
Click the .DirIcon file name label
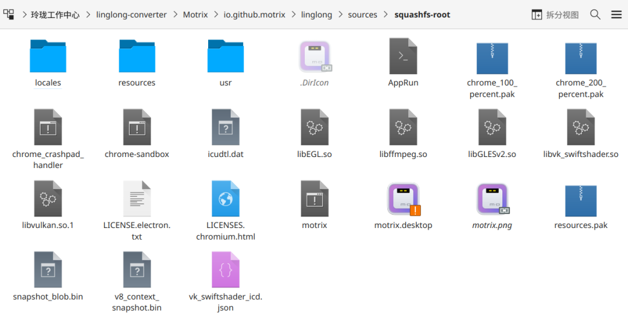pos(315,83)
